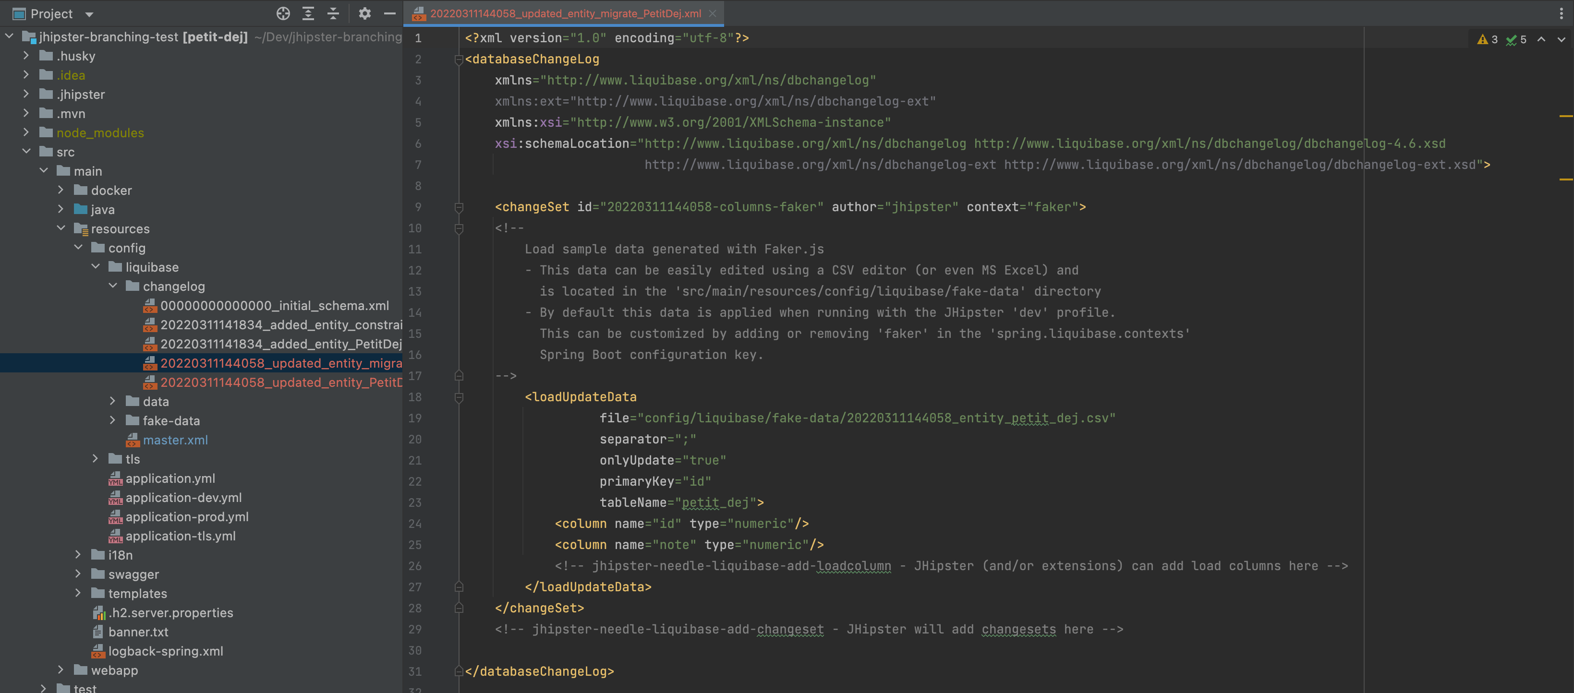The height and width of the screenshot is (693, 1574).
Task: Close the PetitDej.xml editor tab
Action: (713, 13)
